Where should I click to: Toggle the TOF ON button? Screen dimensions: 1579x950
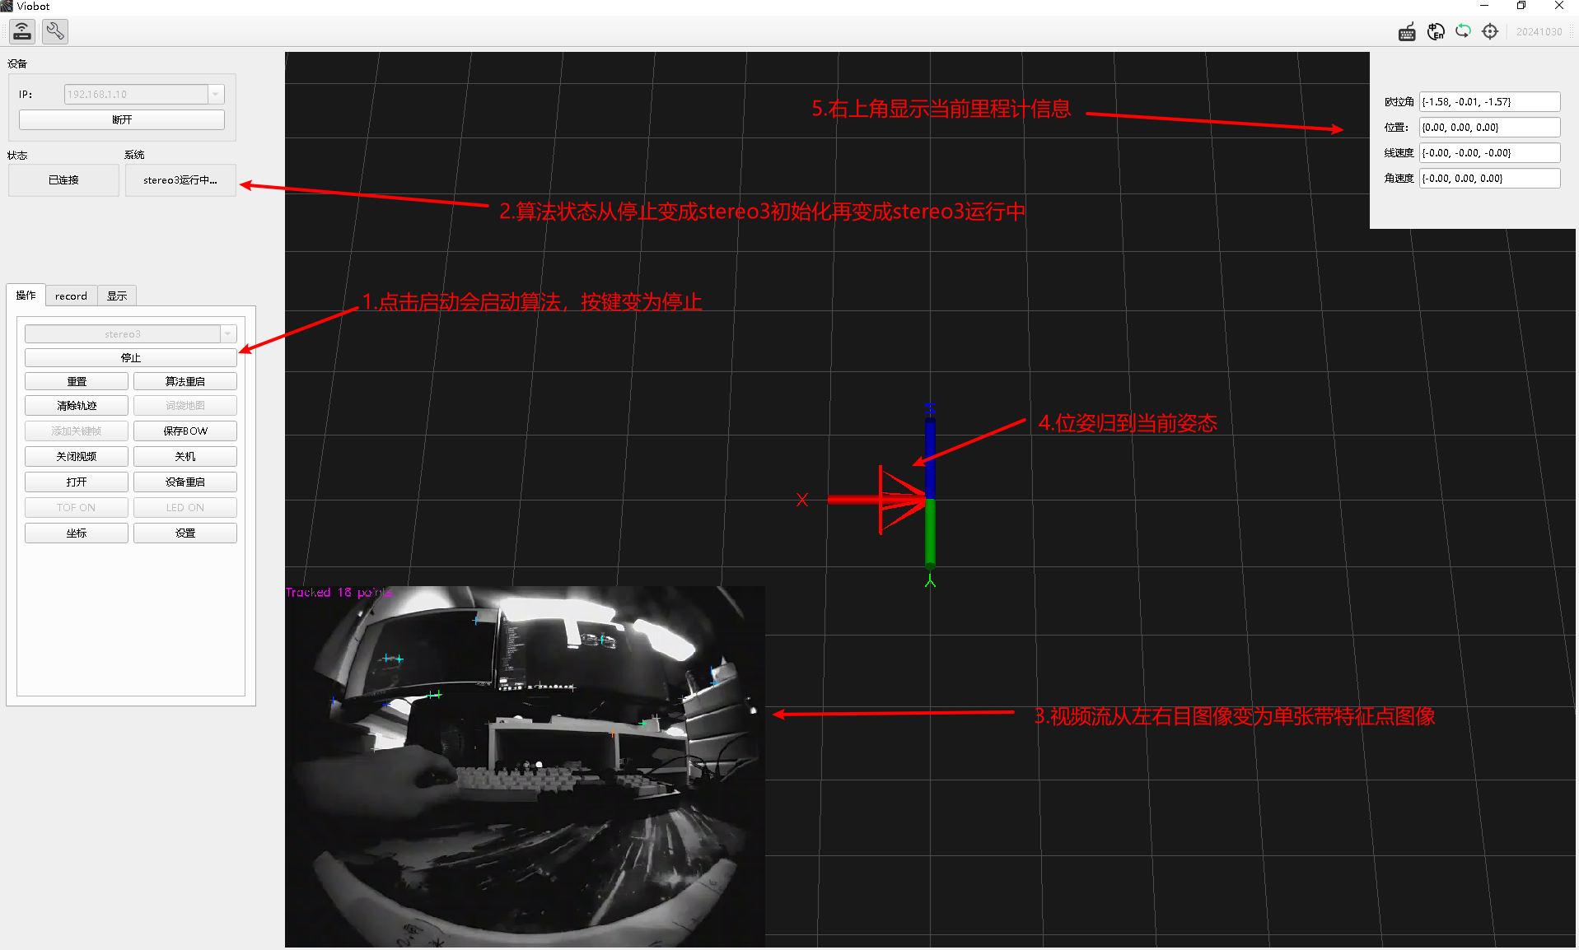pos(77,507)
